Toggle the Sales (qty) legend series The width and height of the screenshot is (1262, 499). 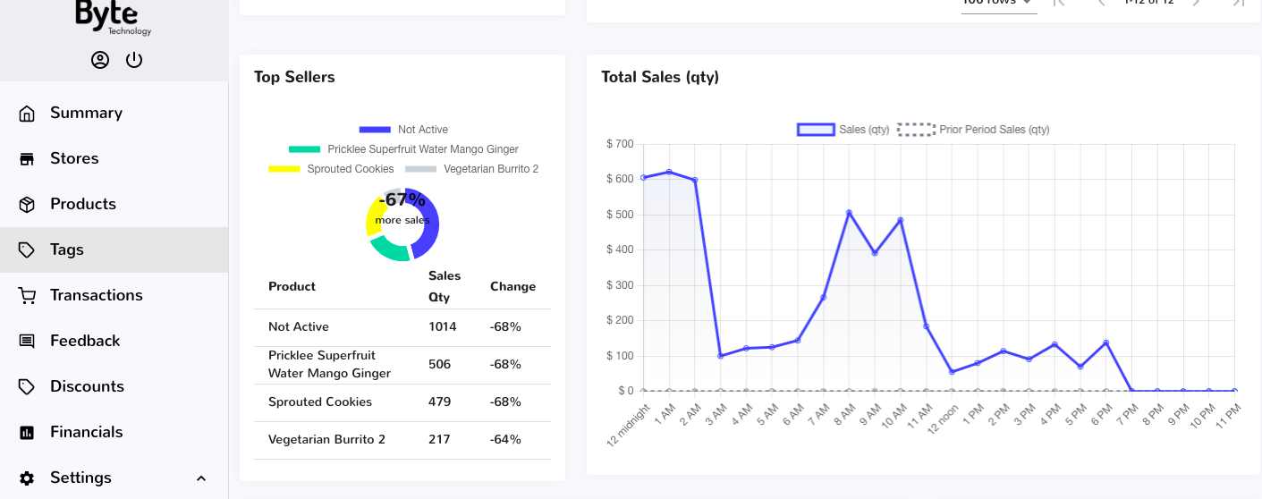pos(843,130)
